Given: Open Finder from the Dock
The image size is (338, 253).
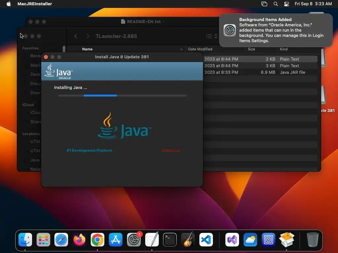Looking at the screenshot, I should [x=25, y=239].
